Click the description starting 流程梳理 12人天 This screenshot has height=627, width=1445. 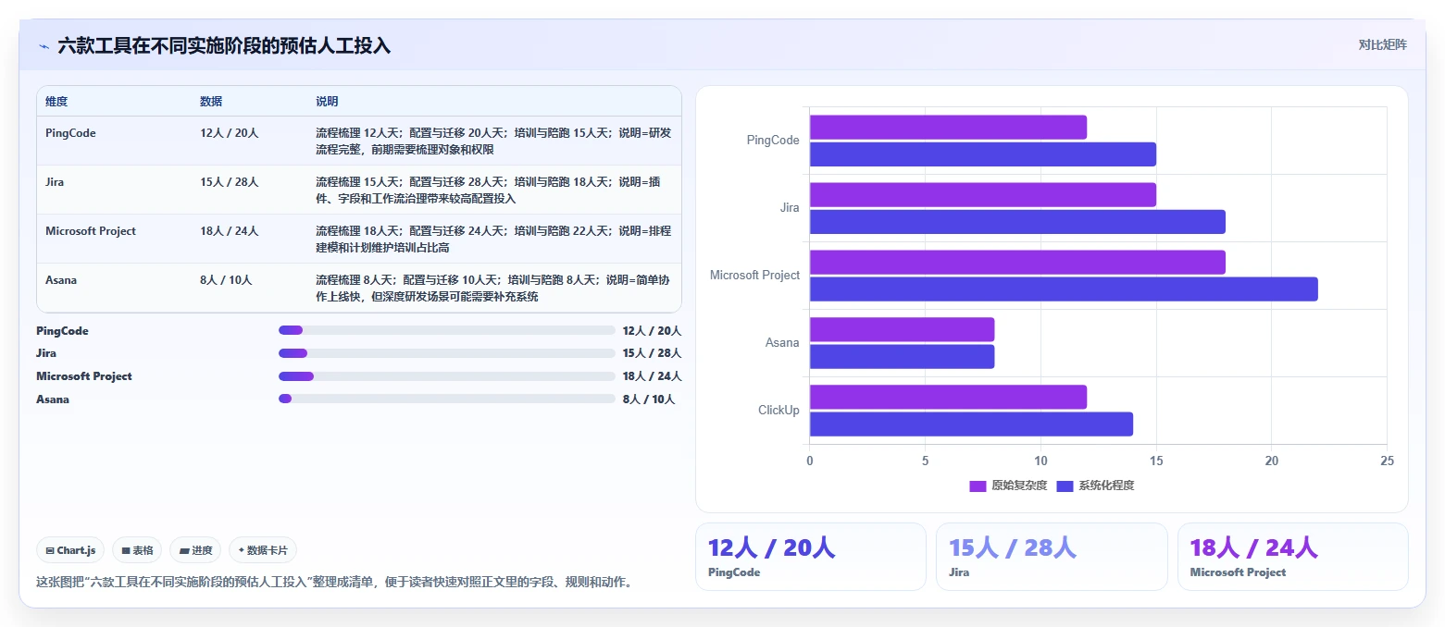[493, 141]
